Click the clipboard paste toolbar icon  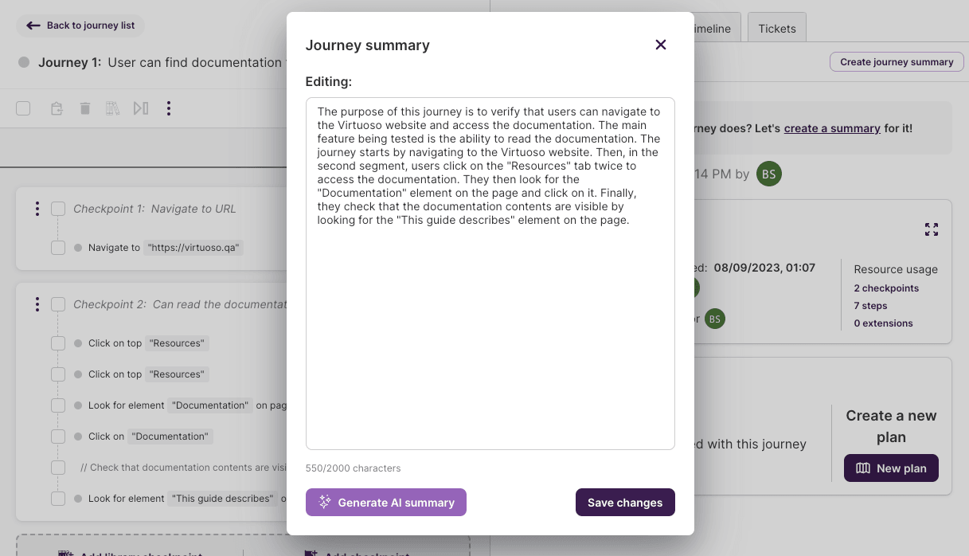[57, 108]
